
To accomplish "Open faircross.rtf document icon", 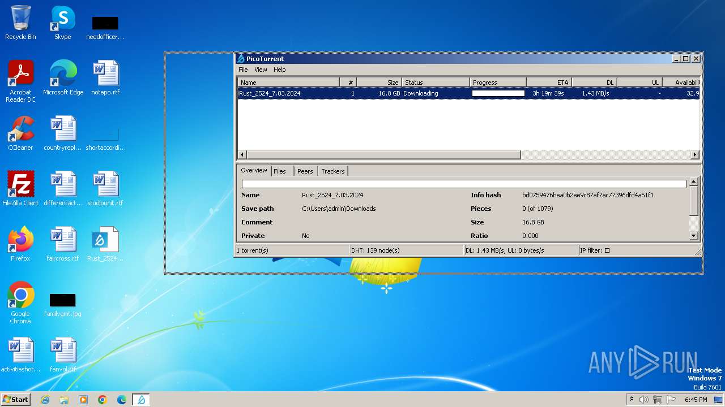I will tap(63, 244).
